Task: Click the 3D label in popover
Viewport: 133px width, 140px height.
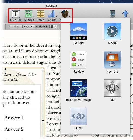Action: (x=112, y=100)
